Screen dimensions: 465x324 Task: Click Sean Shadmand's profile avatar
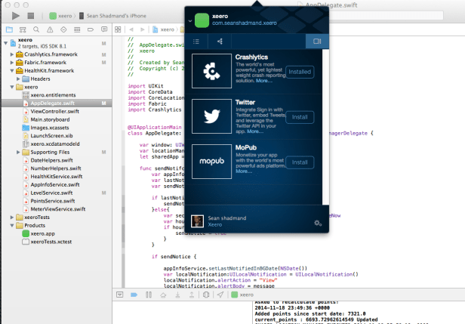[x=197, y=221]
